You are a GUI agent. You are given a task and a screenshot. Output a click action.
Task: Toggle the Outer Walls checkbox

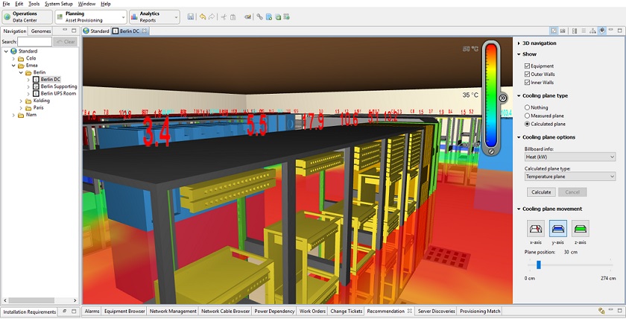[x=527, y=75]
